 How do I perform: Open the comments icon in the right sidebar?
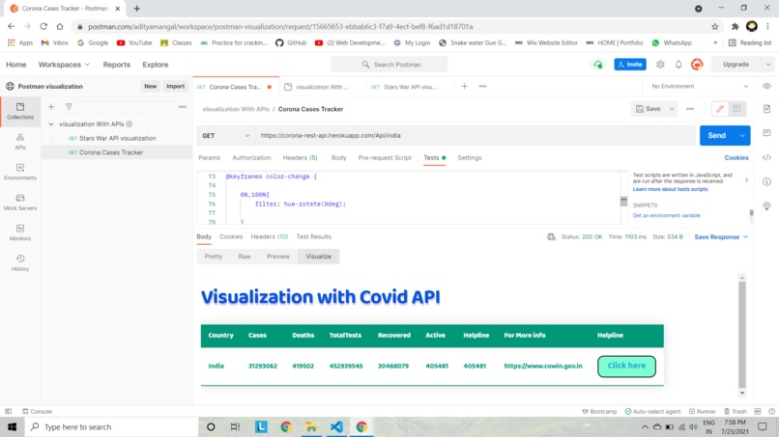pos(766,133)
